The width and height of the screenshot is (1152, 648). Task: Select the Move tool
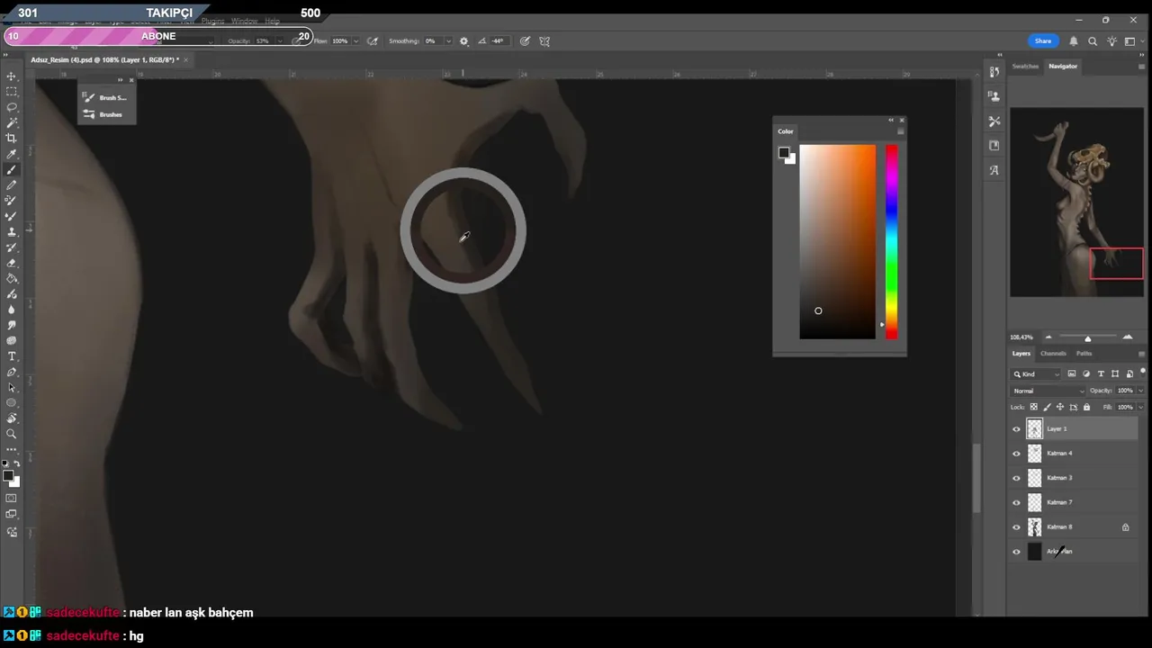(x=12, y=76)
